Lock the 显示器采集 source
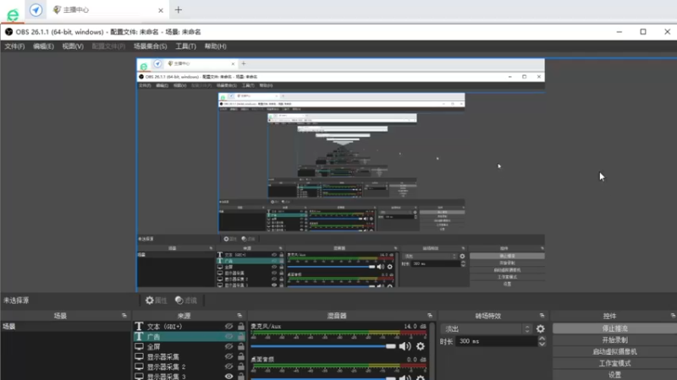The image size is (677, 380). pos(241,356)
